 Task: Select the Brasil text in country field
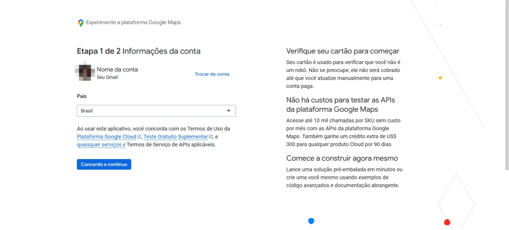coord(87,111)
